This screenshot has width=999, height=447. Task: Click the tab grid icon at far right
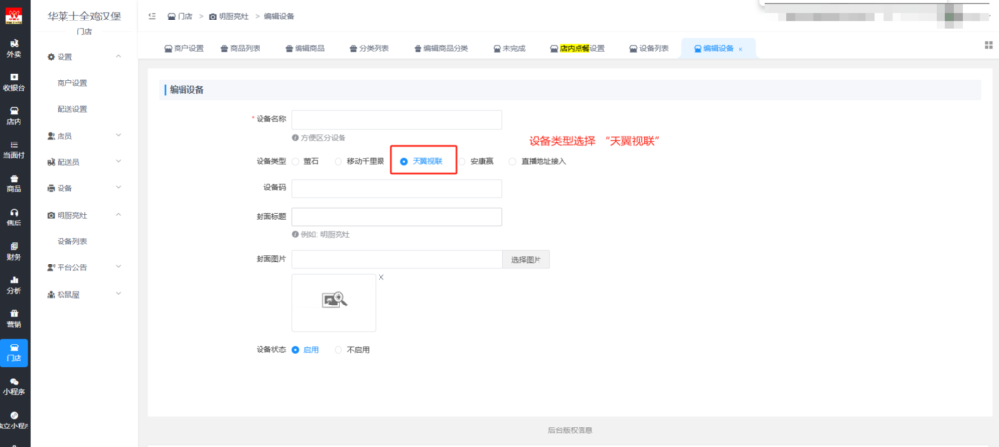point(989,45)
